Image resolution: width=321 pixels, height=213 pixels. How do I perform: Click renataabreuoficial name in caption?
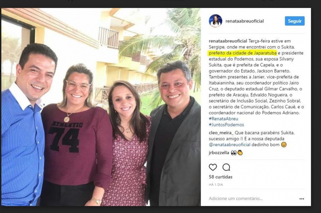click(x=228, y=41)
